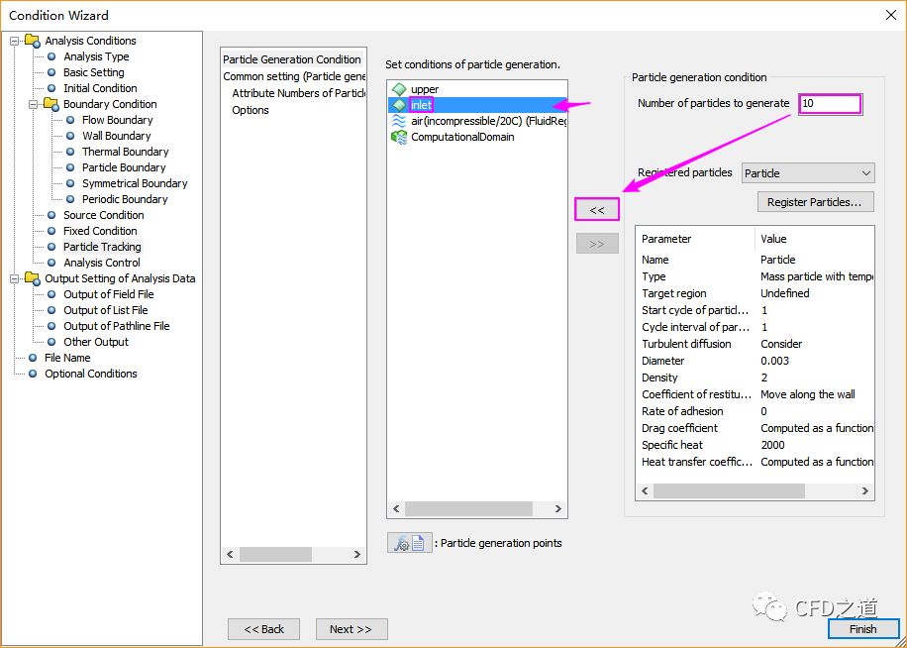Screen dimensions: 907x648
Task: Go to Next wizard page
Action: point(351,629)
